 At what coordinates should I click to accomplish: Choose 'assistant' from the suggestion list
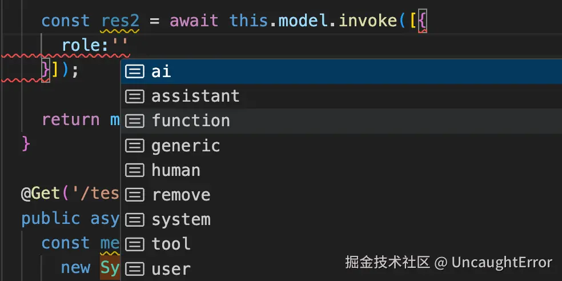[341, 97]
